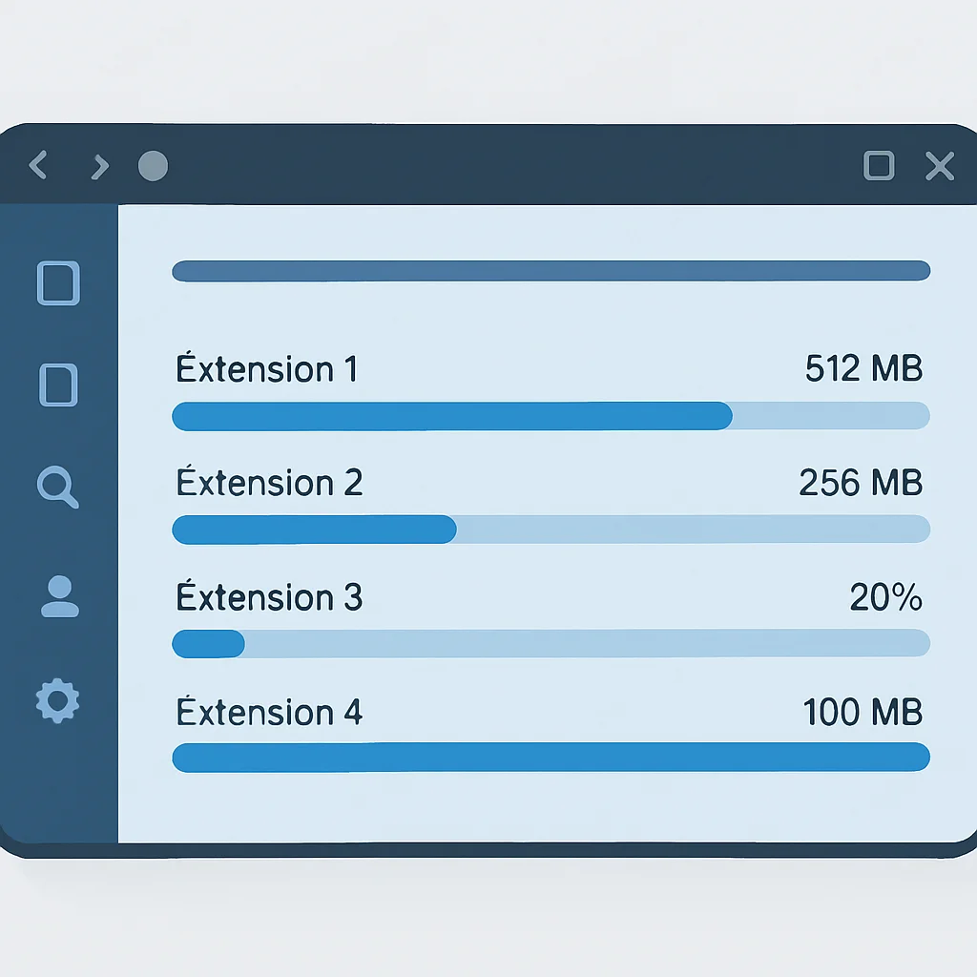Click the back arrow in title bar
The height and width of the screenshot is (977, 977).
click(38, 165)
